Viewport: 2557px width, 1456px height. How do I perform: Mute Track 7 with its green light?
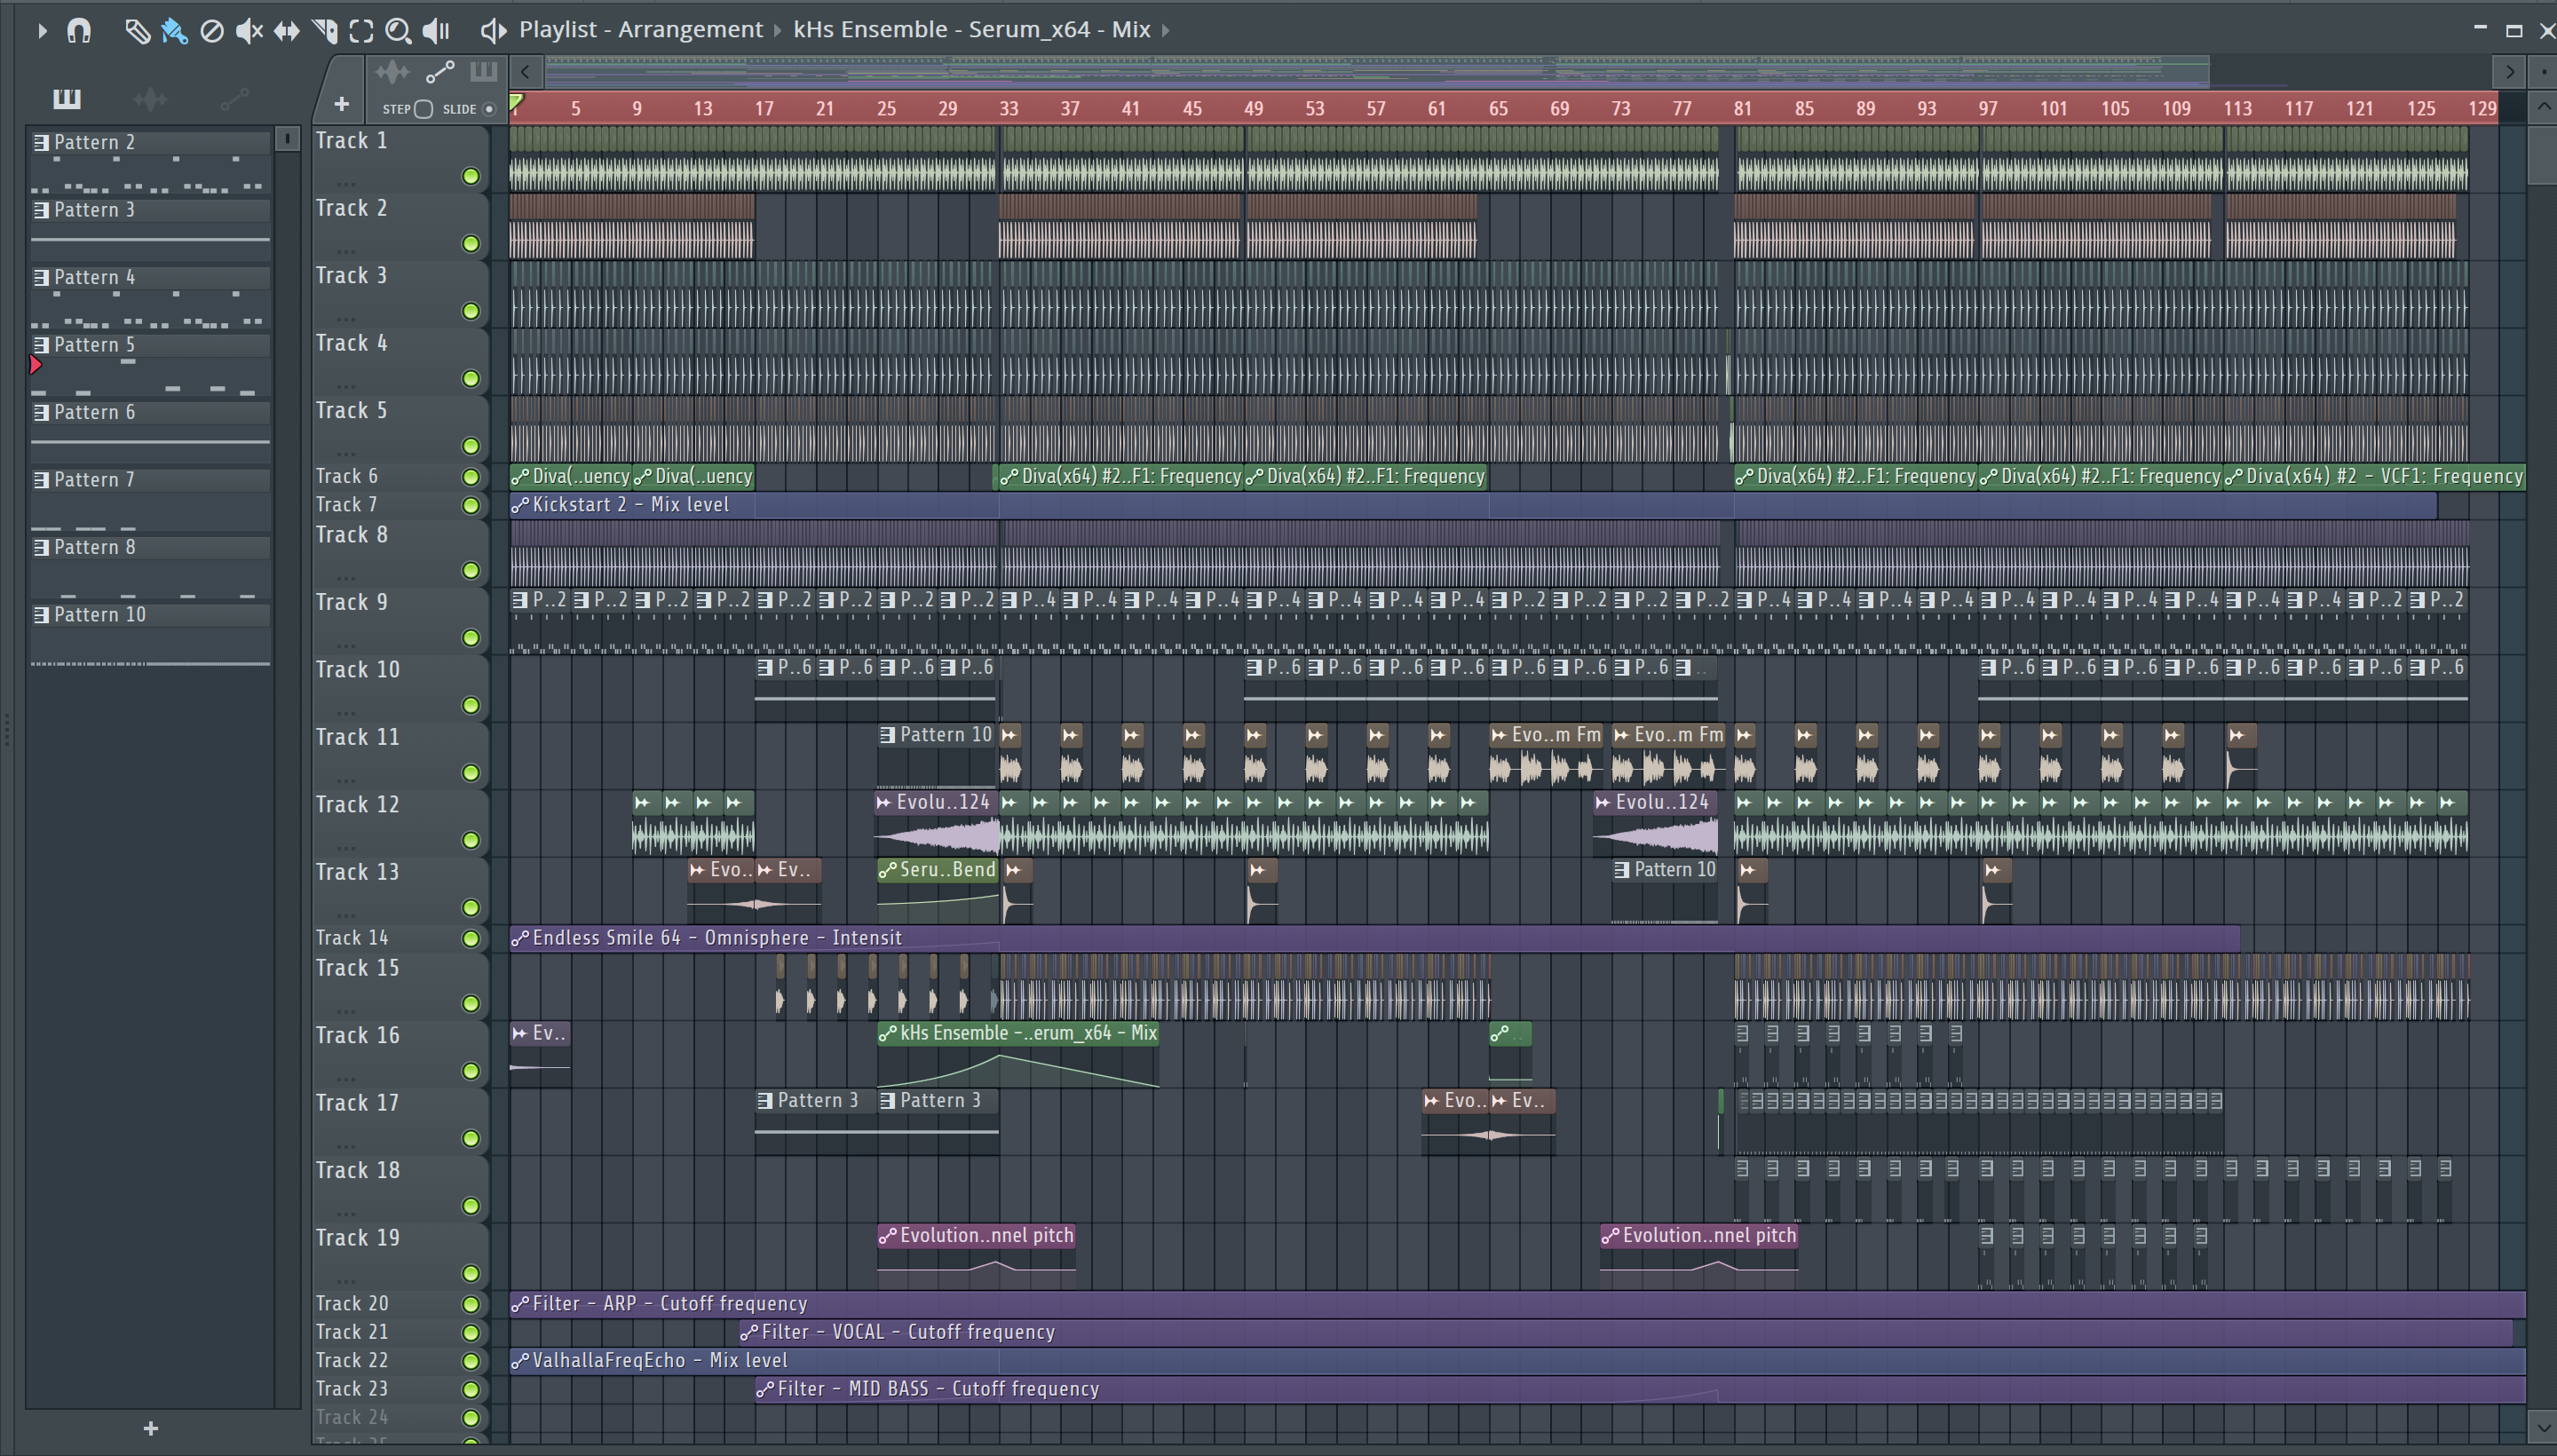click(x=471, y=505)
